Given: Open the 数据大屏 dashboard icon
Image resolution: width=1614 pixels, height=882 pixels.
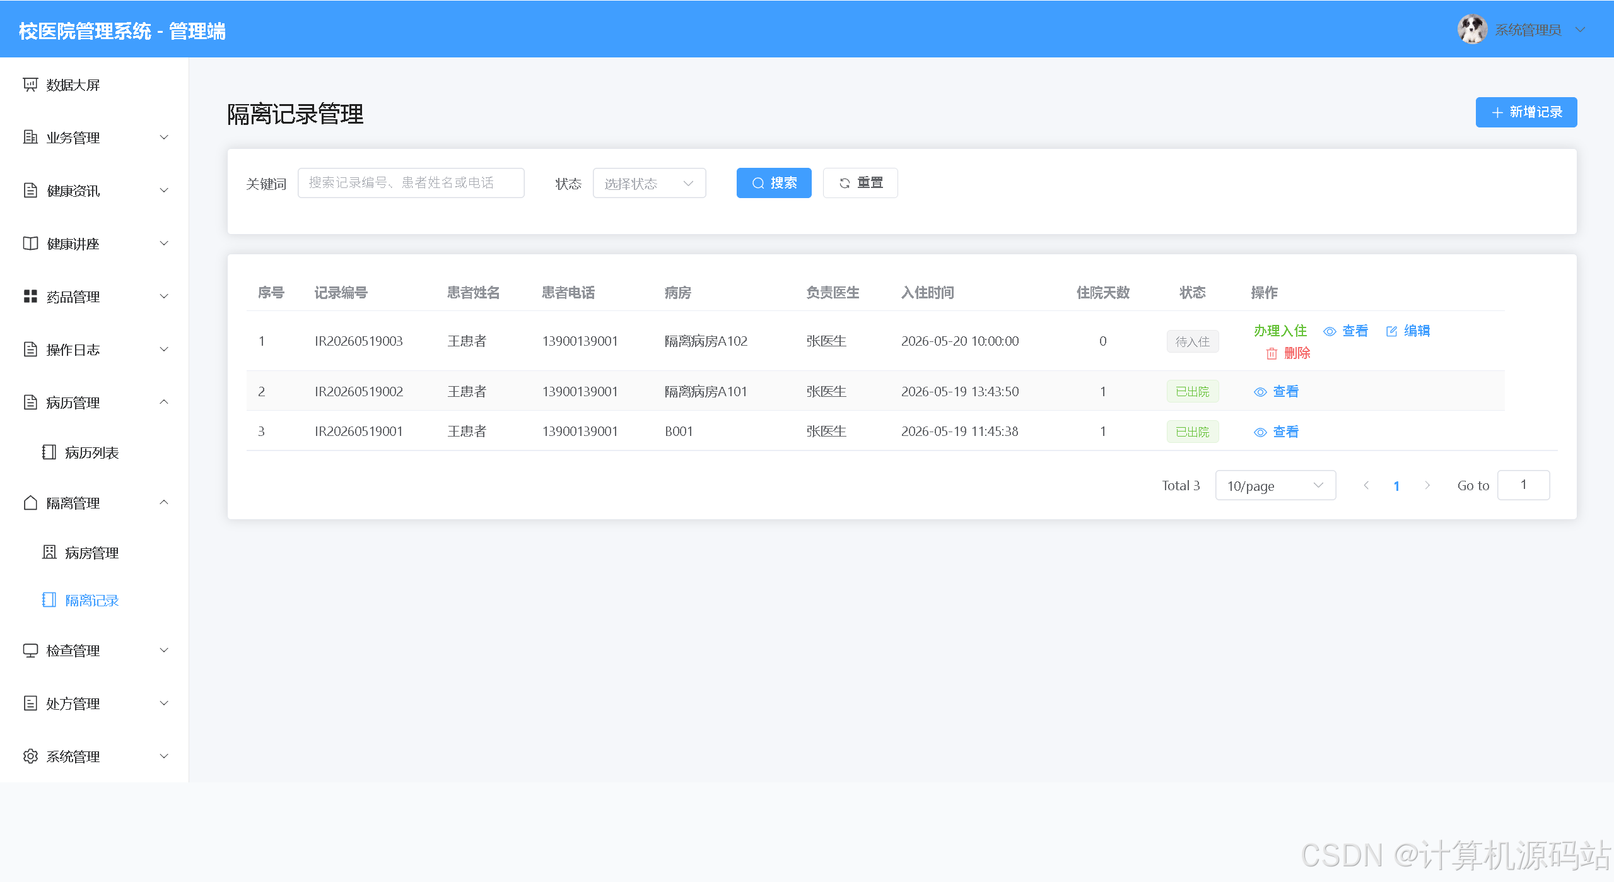Looking at the screenshot, I should (x=30, y=85).
